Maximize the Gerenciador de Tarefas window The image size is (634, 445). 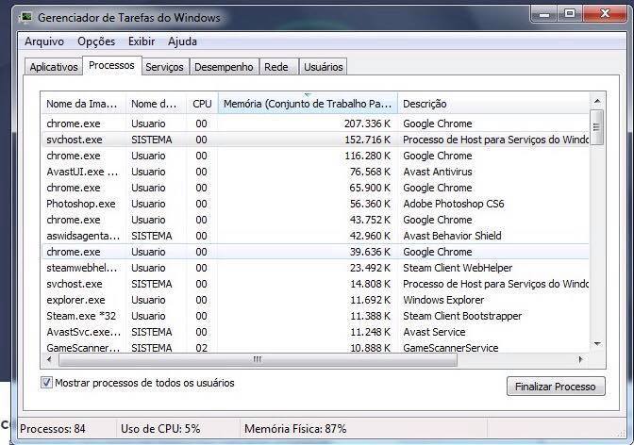point(570,14)
